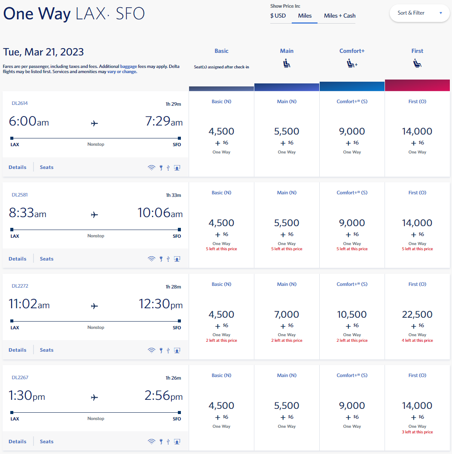The width and height of the screenshot is (452, 454).
Task: Open the Sort & Filter dropdown
Action: tap(420, 13)
